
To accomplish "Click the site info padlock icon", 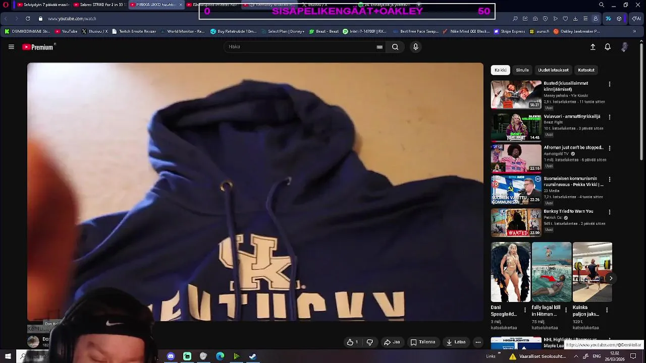I will pyautogui.click(x=40, y=19).
